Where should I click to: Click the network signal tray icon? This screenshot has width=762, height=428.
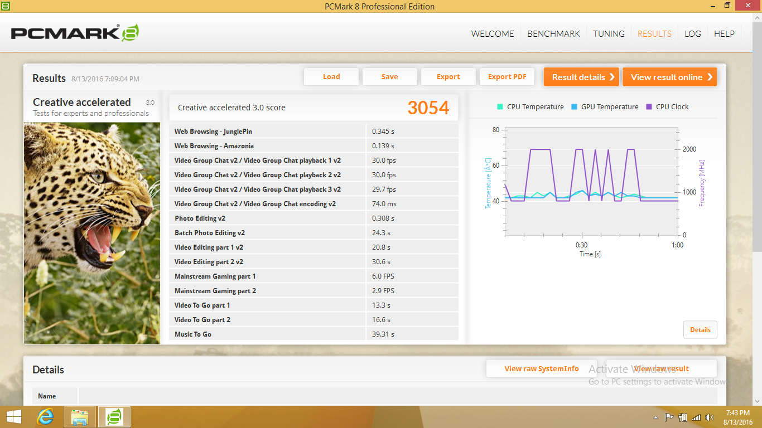696,417
